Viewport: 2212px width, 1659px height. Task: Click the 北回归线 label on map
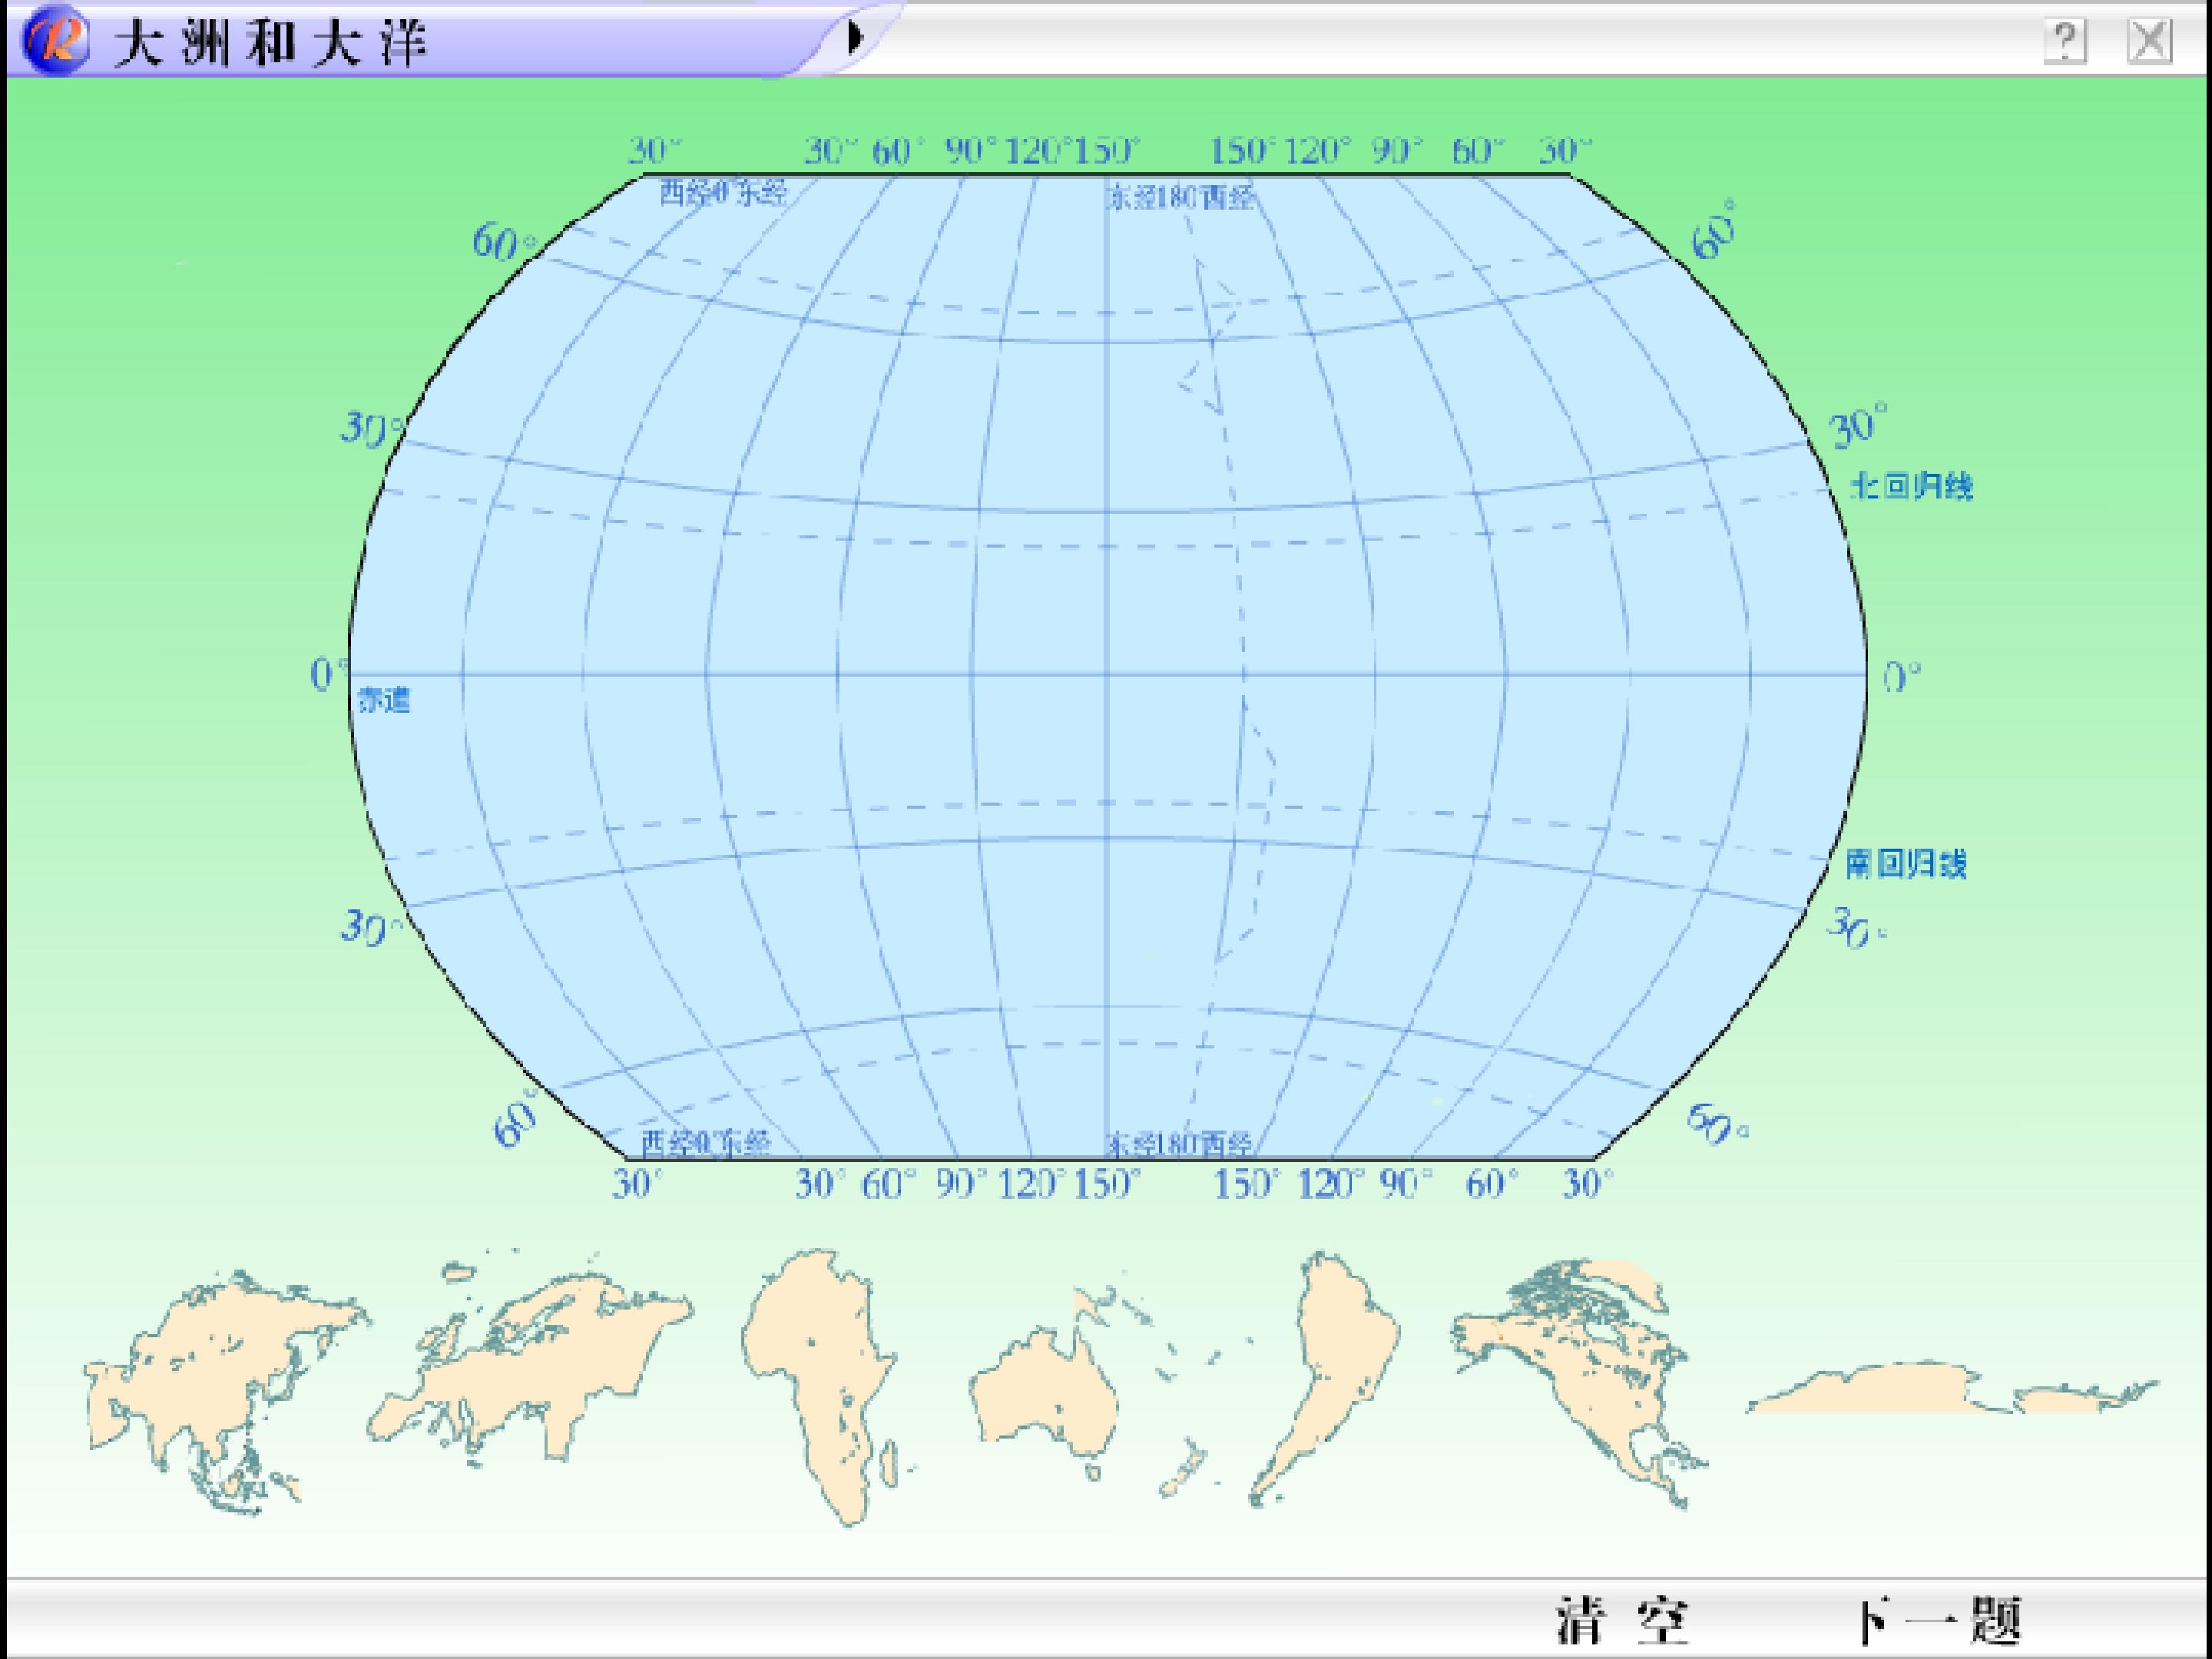pyautogui.click(x=1911, y=487)
